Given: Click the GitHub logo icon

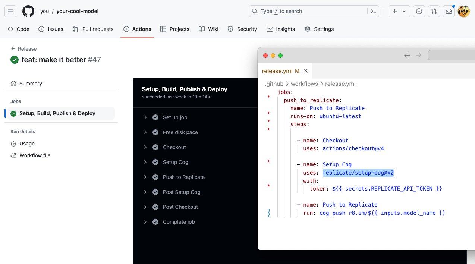Looking at the screenshot, I should click(x=28, y=11).
